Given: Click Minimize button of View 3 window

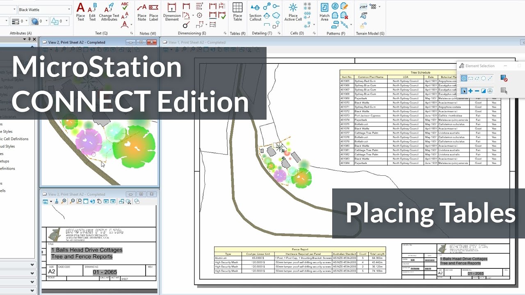Looking at the screenshot, I should click(131, 194).
